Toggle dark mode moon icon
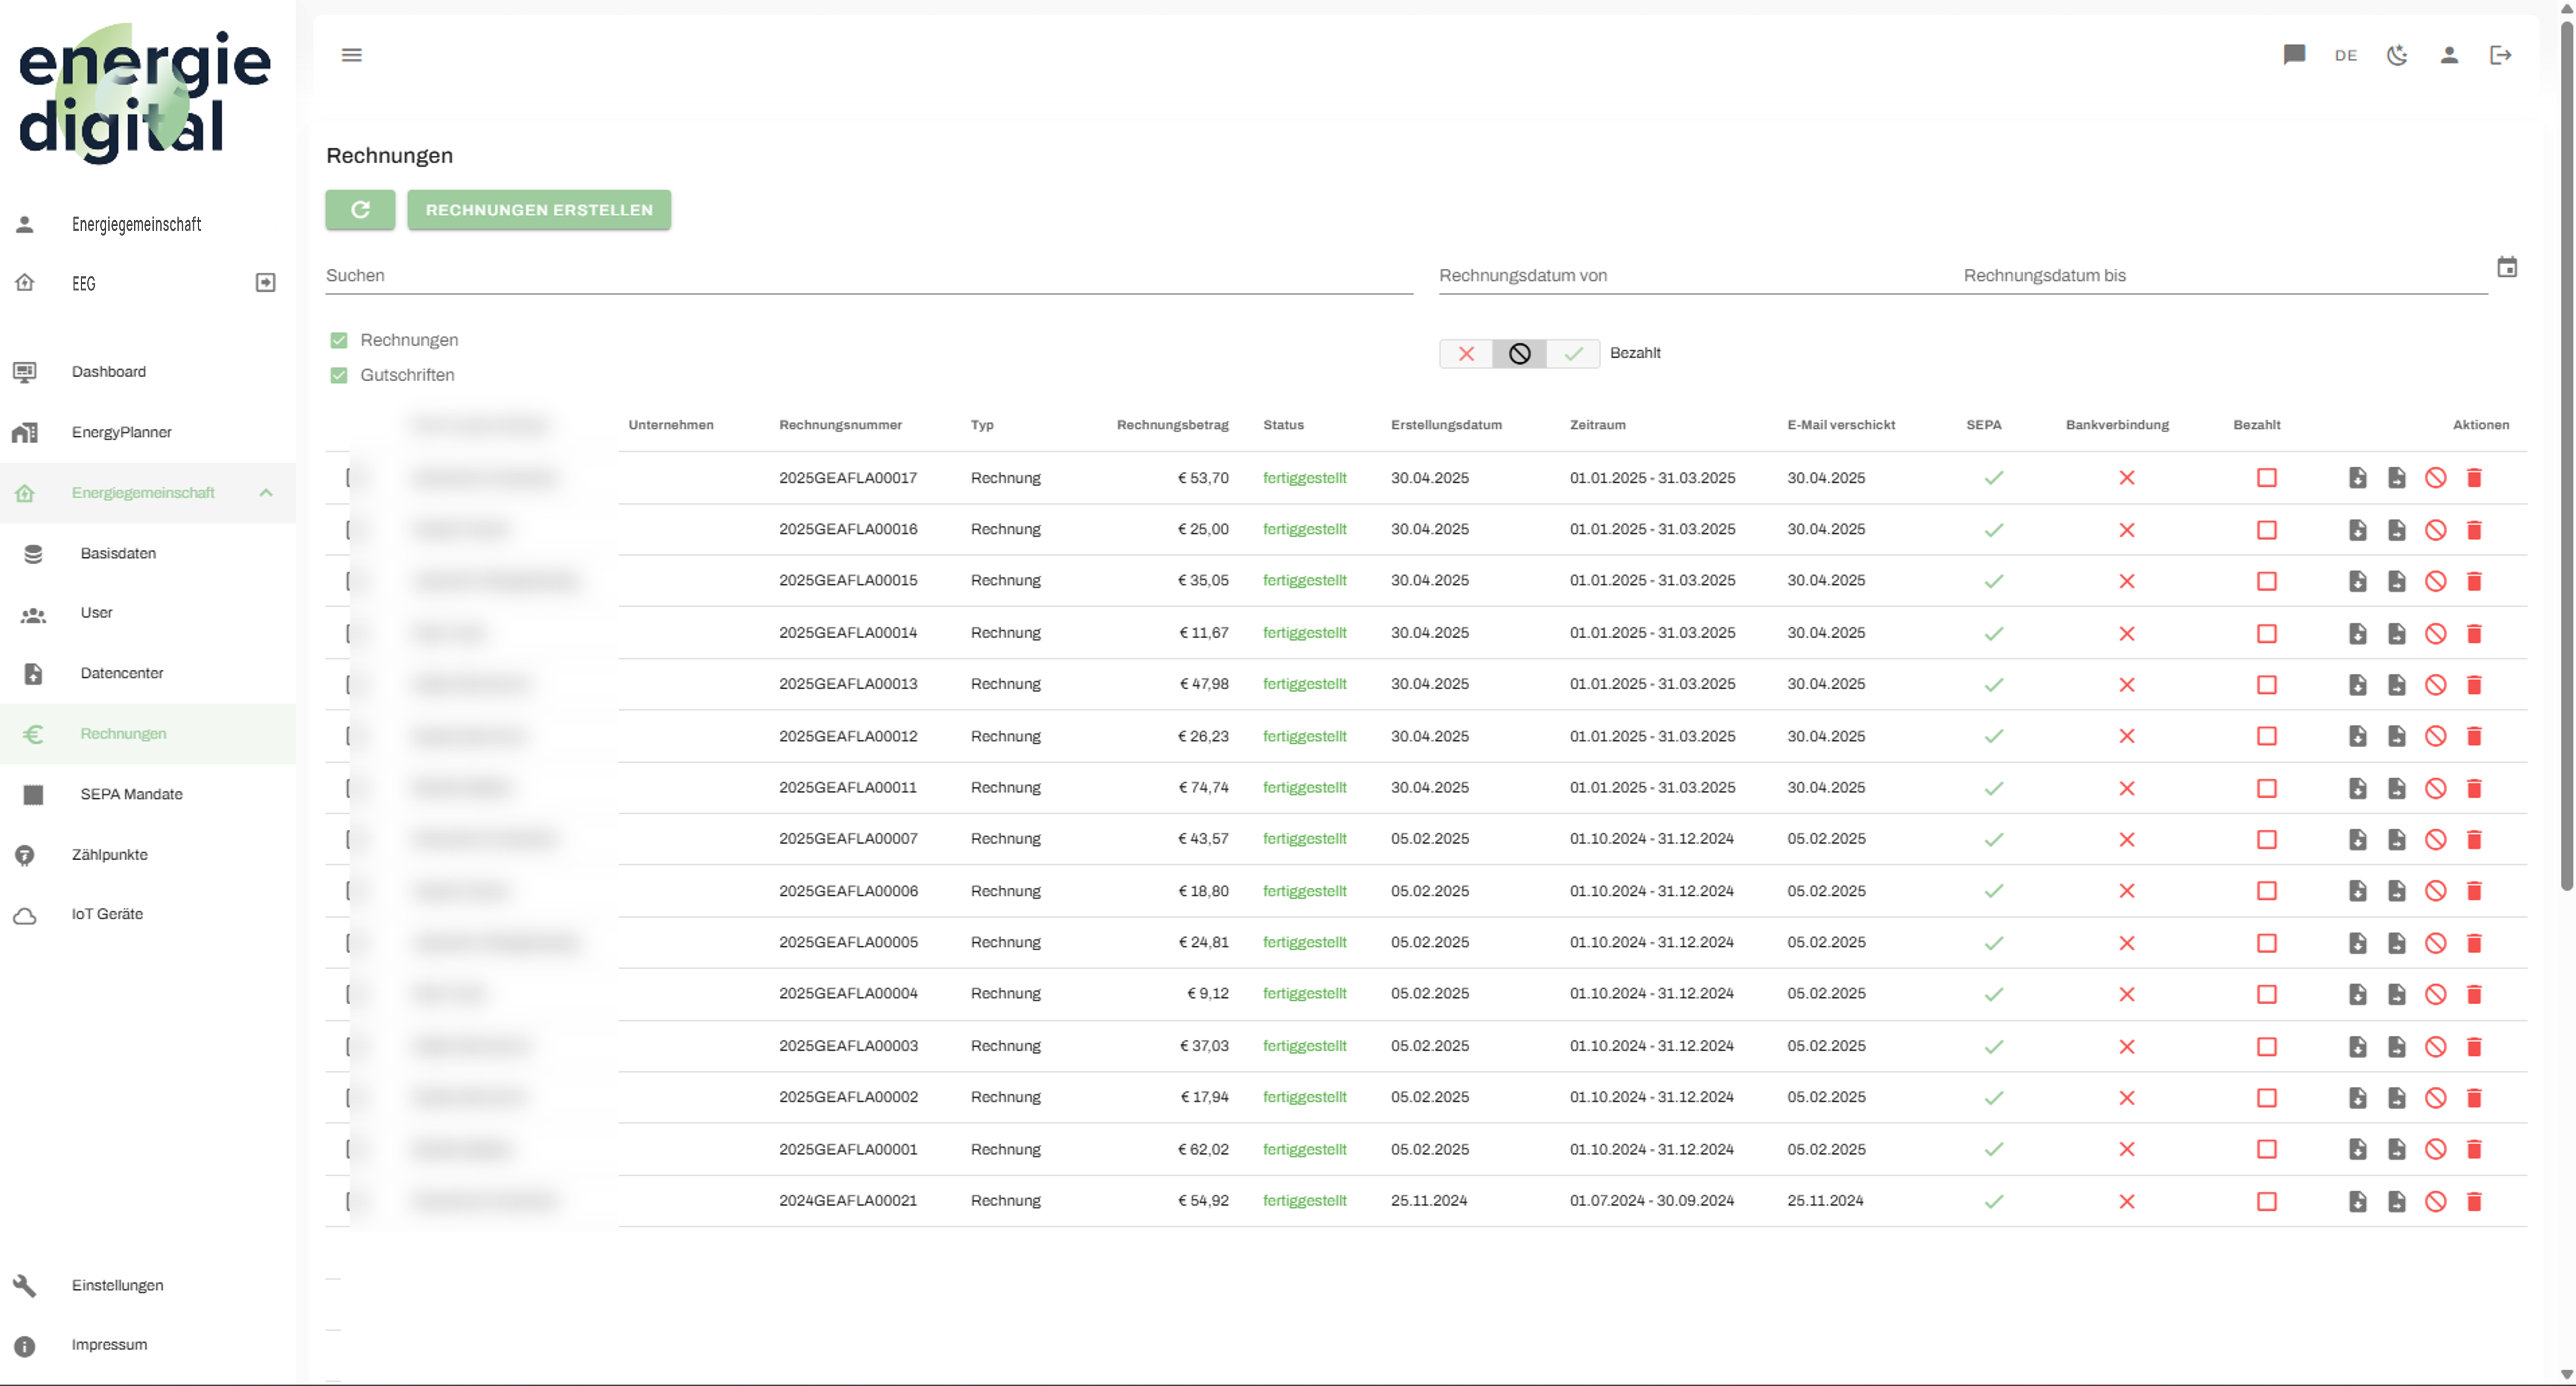Image resolution: width=2576 pixels, height=1386 pixels. [2397, 55]
